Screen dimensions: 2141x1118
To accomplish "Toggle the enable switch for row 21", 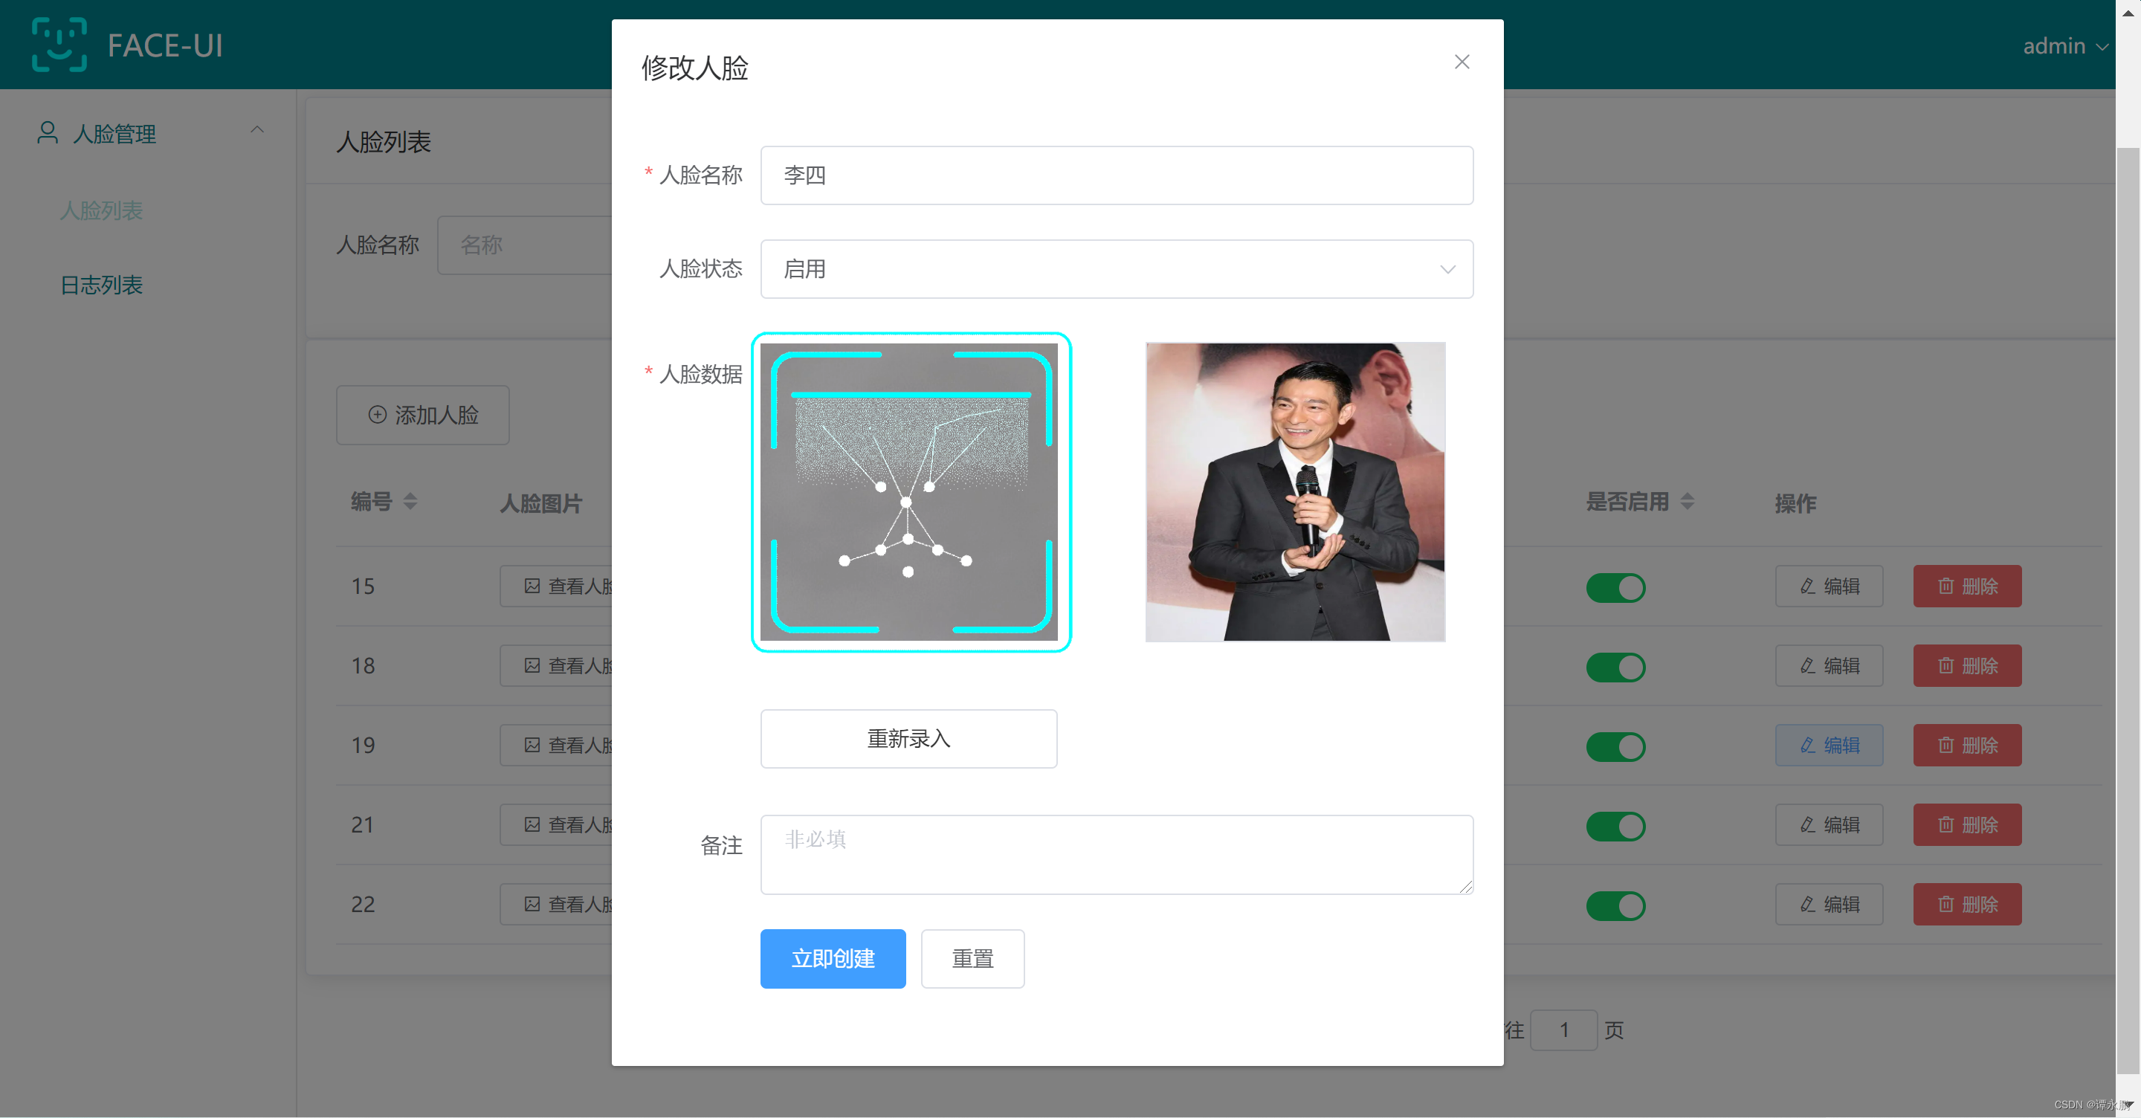I will point(1615,827).
